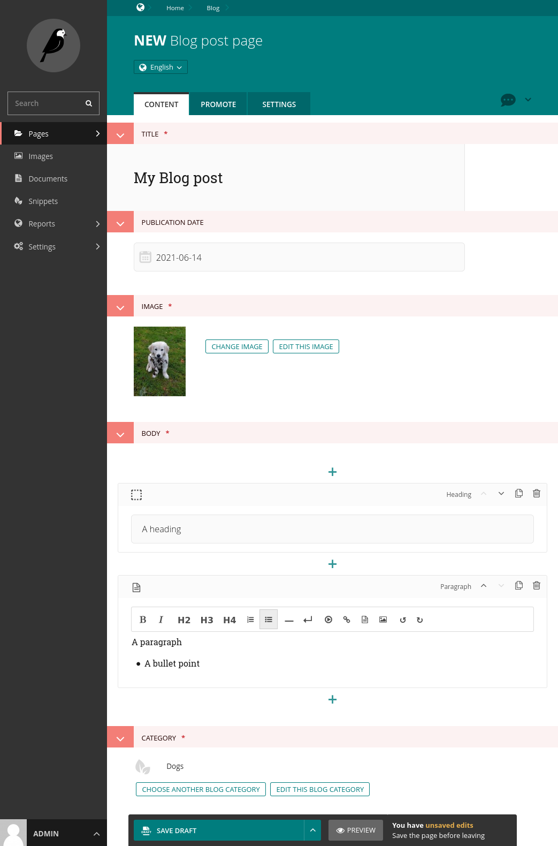Add a block between Heading and Paragraph
Viewport: 558px width, 846px height.
332,564
